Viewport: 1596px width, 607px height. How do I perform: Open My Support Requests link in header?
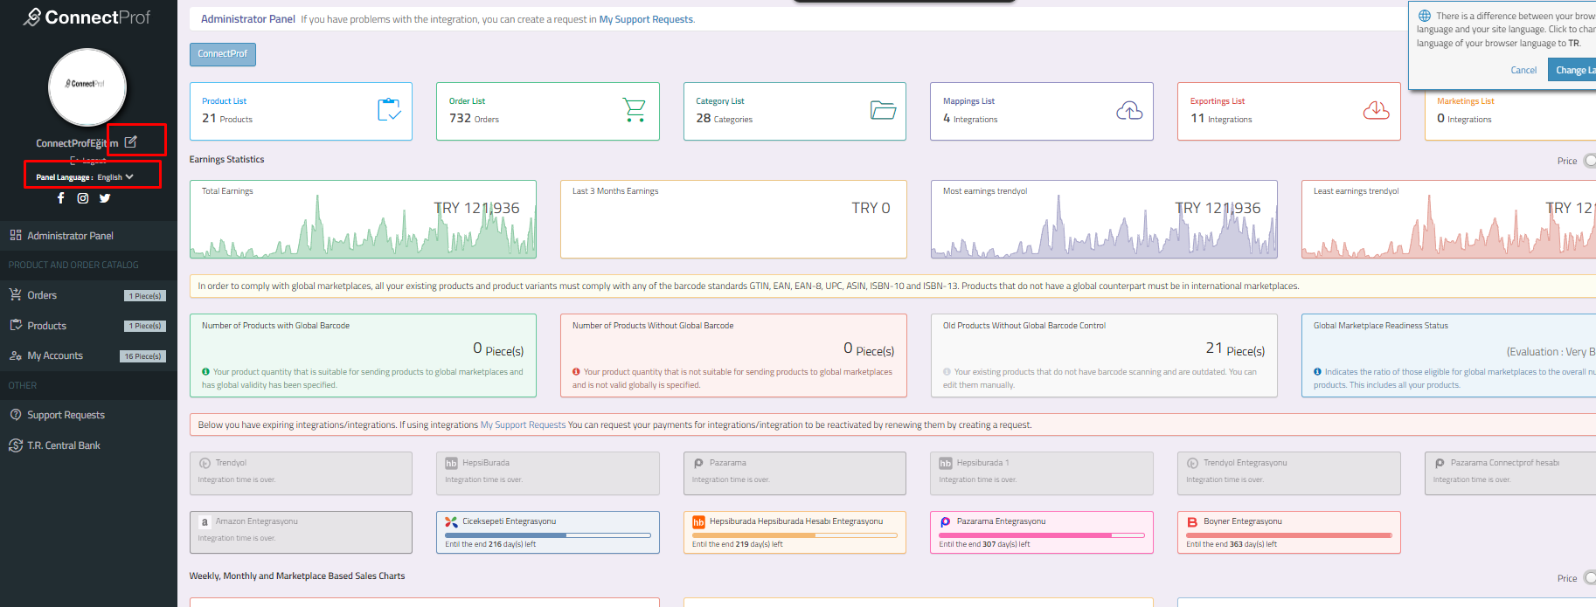pyautogui.click(x=646, y=19)
